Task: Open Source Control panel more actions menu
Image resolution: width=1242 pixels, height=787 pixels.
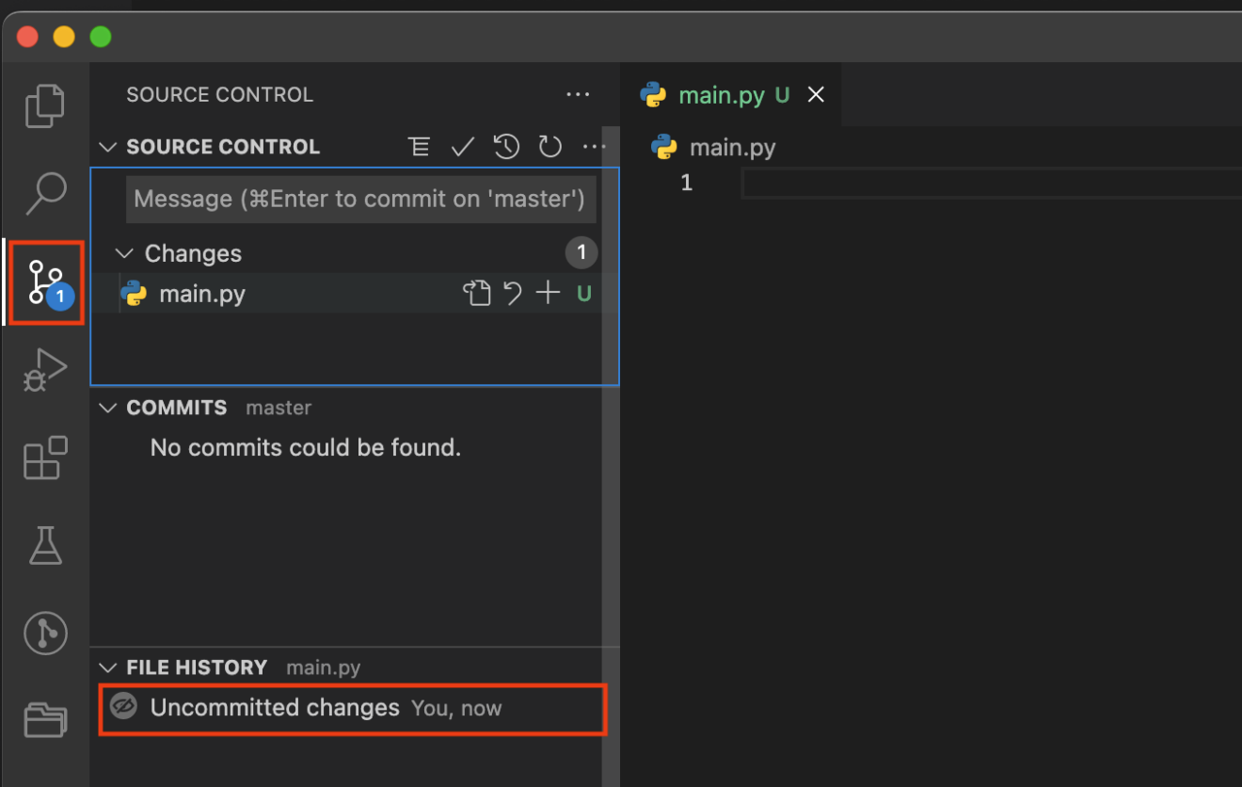Action: pyautogui.click(x=577, y=95)
